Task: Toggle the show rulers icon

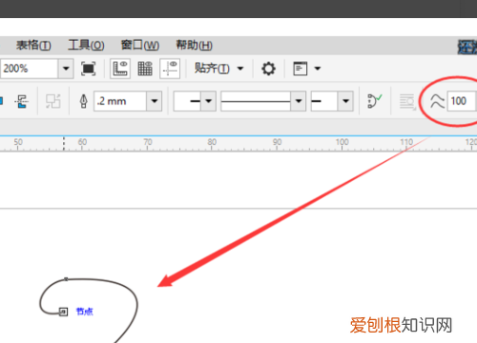Action: 120,69
